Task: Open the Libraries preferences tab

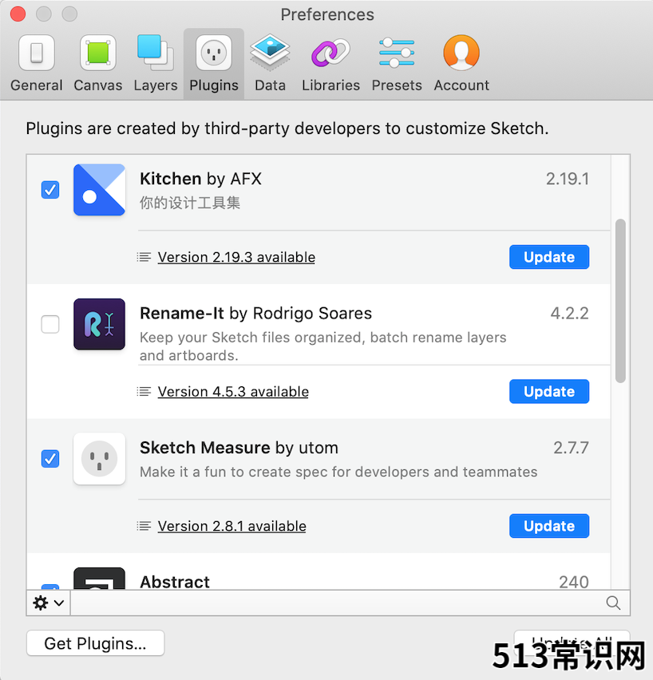Action: point(330,64)
